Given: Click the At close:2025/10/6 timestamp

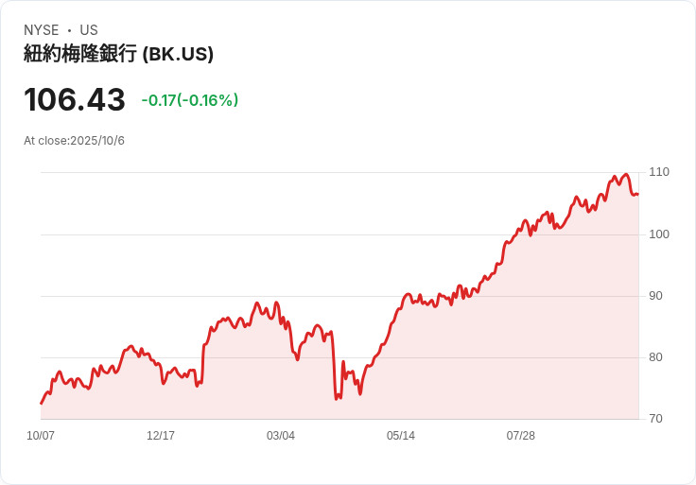Looking at the screenshot, I should pos(74,141).
